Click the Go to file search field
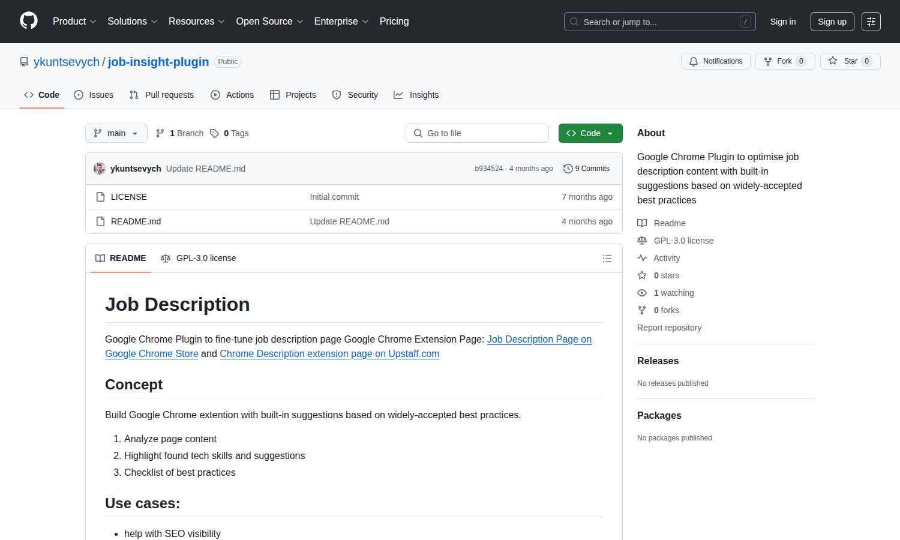 click(x=477, y=133)
